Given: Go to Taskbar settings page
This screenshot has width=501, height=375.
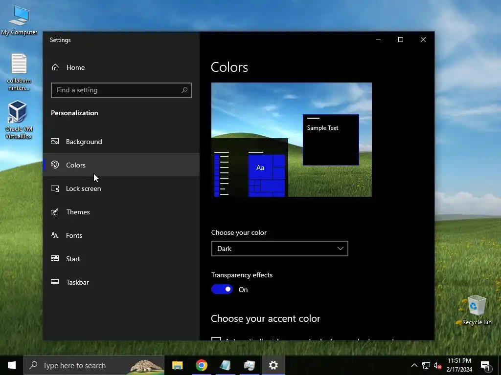Looking at the screenshot, I should tap(121, 282).
